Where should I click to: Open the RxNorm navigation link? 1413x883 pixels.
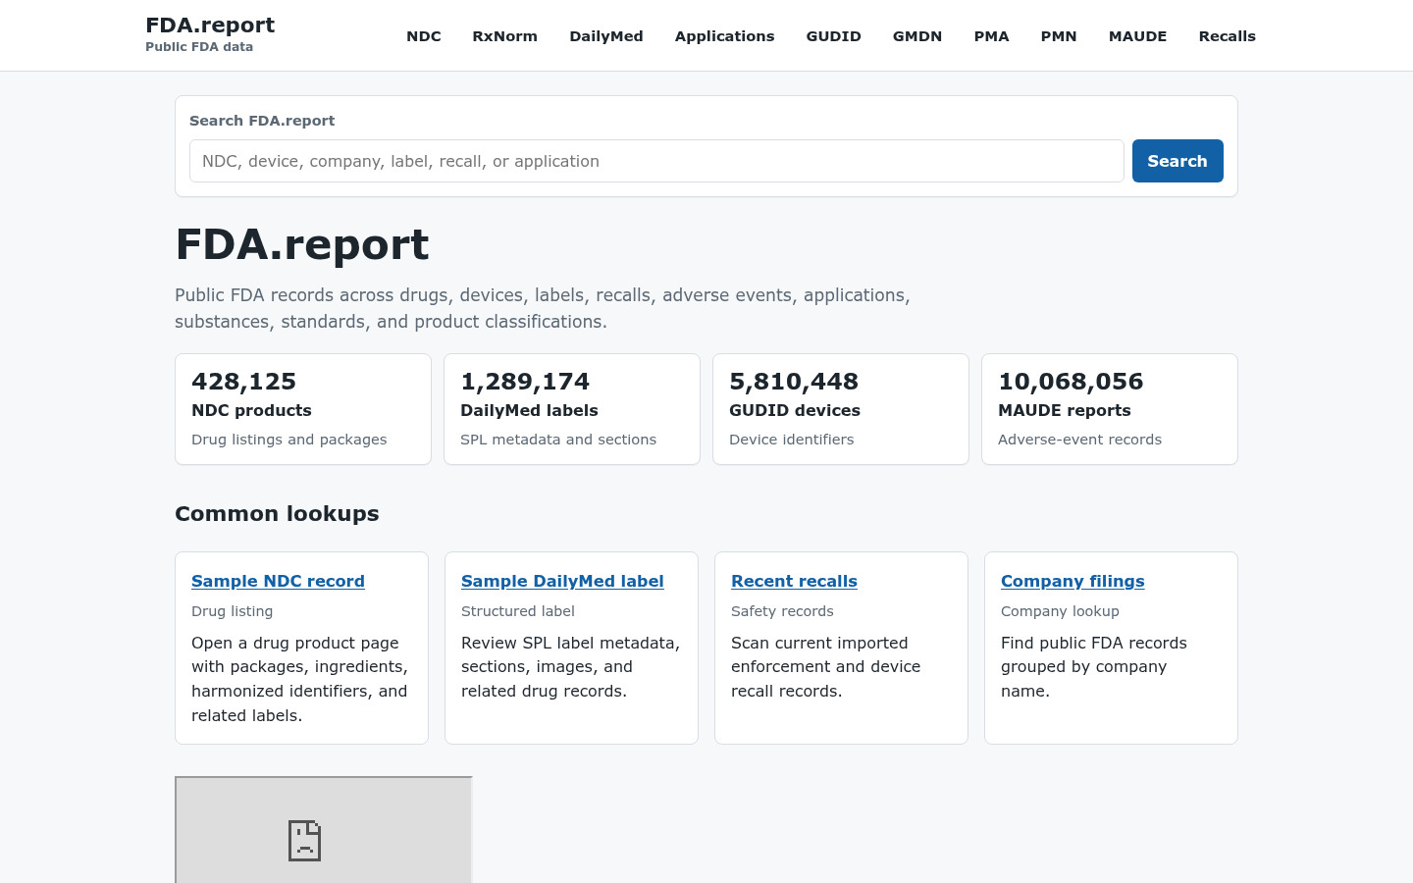(504, 36)
